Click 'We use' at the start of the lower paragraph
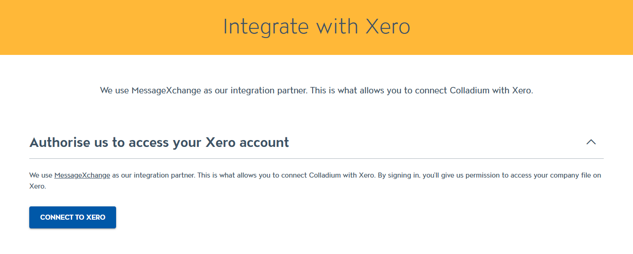 coord(41,175)
